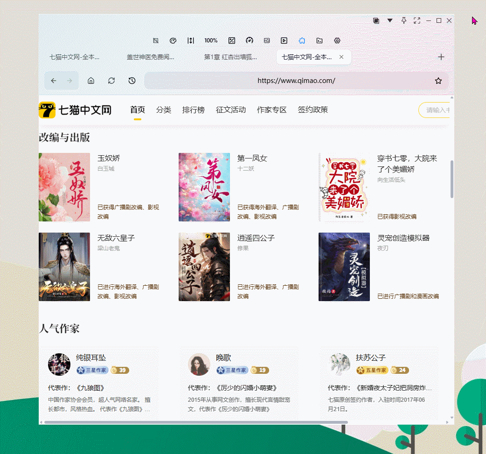The image size is (486, 454).
Task: Open the browser settings gear
Action: (x=337, y=41)
